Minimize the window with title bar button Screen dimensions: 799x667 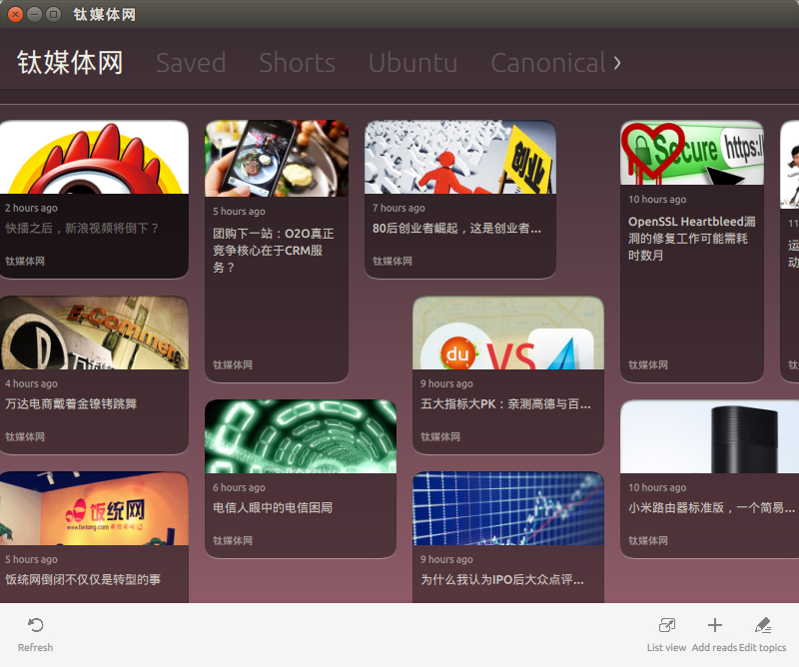click(34, 14)
